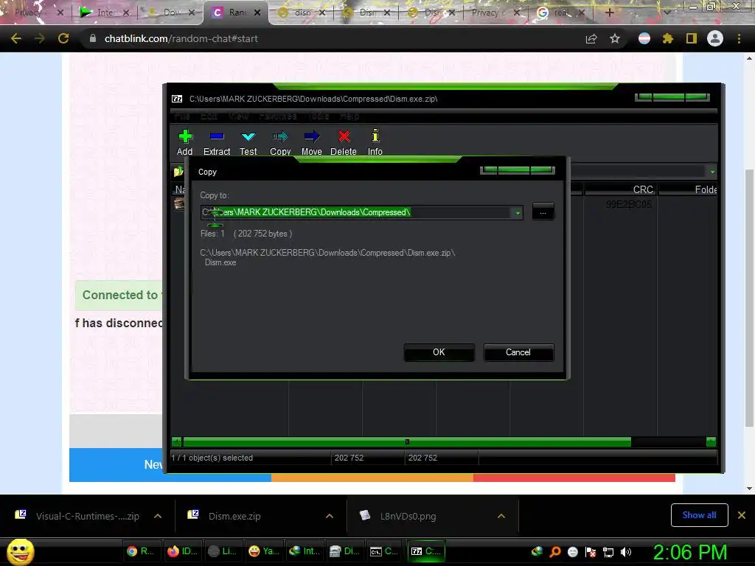Click the green horizontal scrollbar in 7-Zip
This screenshot has height=566, width=755.
click(x=407, y=442)
